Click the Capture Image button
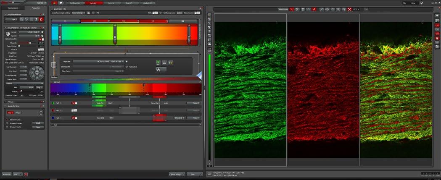 tap(177, 175)
